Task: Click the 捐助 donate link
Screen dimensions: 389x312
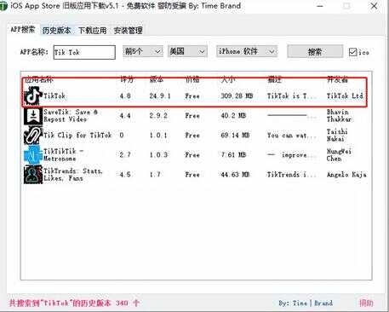Action: (366, 303)
